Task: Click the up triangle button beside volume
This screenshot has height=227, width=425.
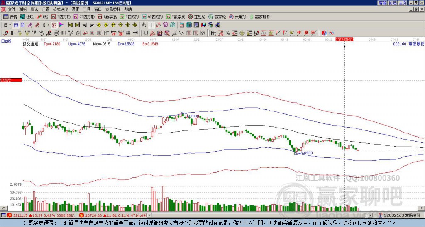Action: pos(4,208)
